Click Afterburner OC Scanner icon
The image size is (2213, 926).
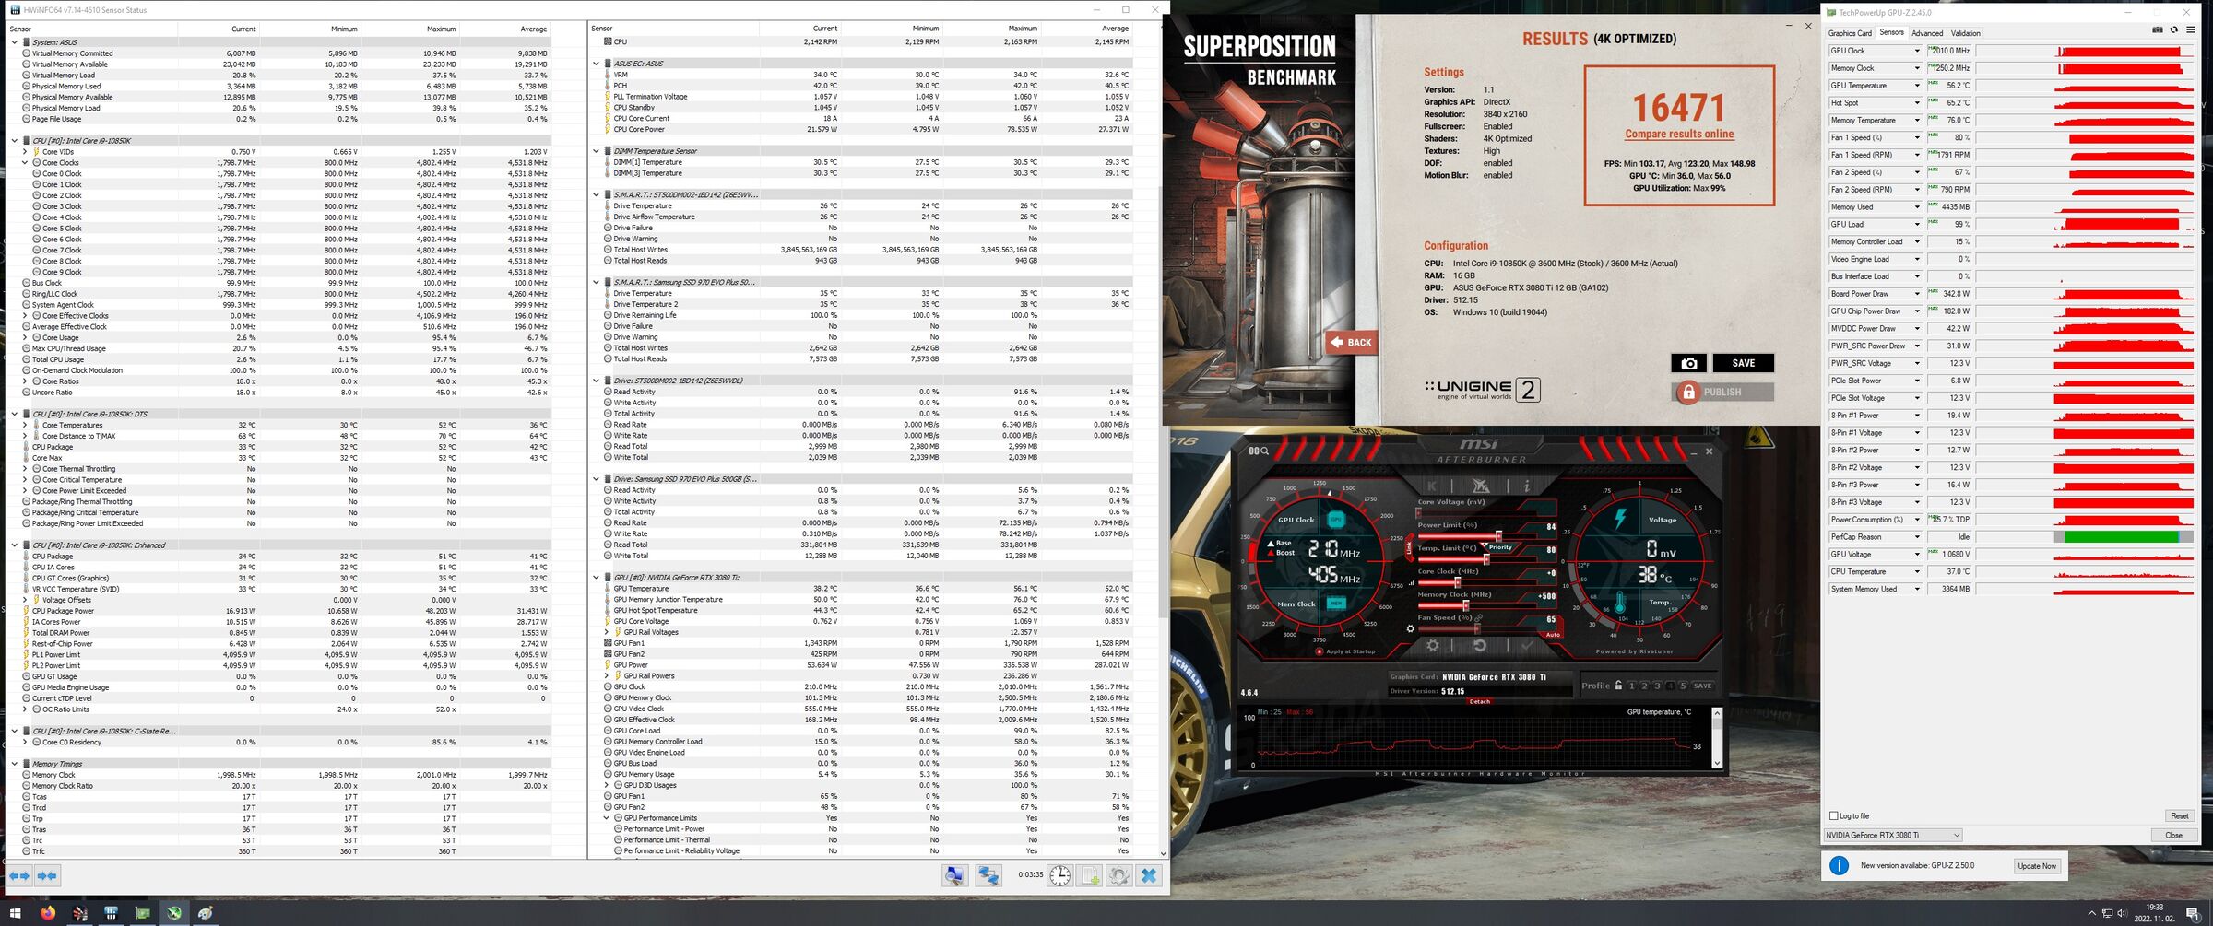pos(1481,486)
